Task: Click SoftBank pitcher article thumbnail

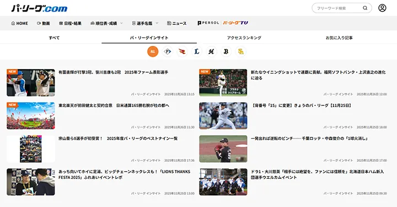Action: [x=223, y=83]
